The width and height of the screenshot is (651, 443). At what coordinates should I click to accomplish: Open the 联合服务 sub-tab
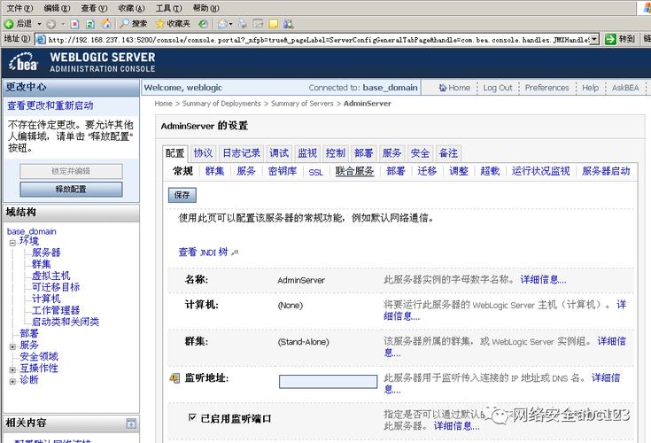coord(354,171)
